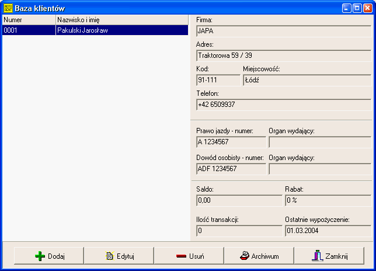The image size is (376, 271).
Task: Sort by the Numer column header
Action: 28,20
